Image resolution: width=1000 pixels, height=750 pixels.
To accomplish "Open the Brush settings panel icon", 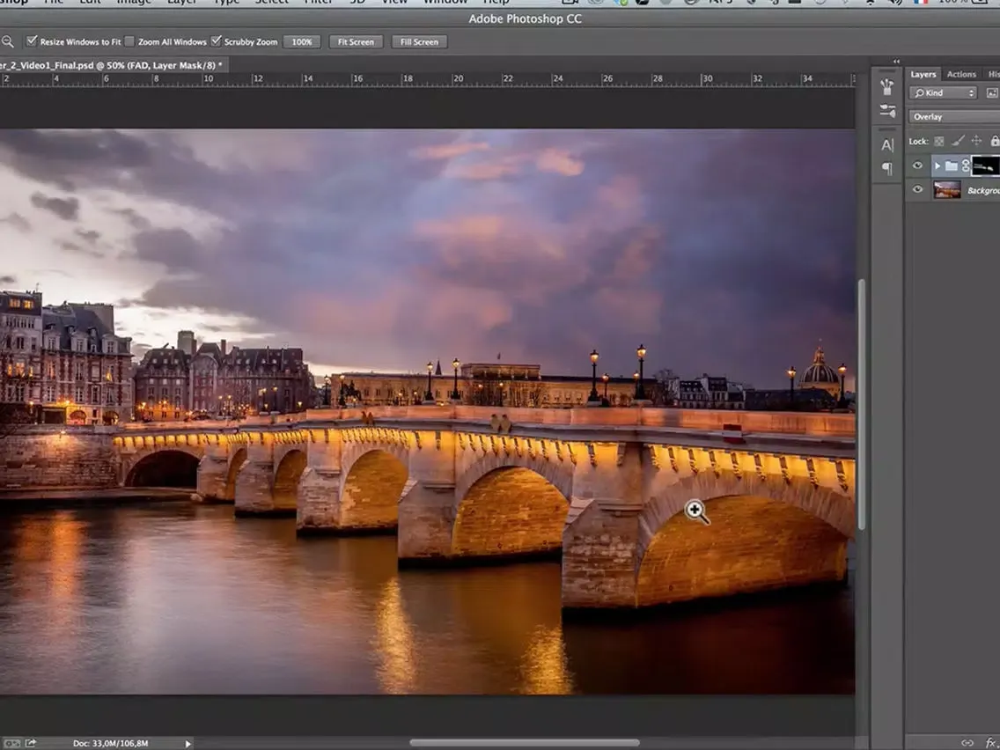I will [x=887, y=110].
